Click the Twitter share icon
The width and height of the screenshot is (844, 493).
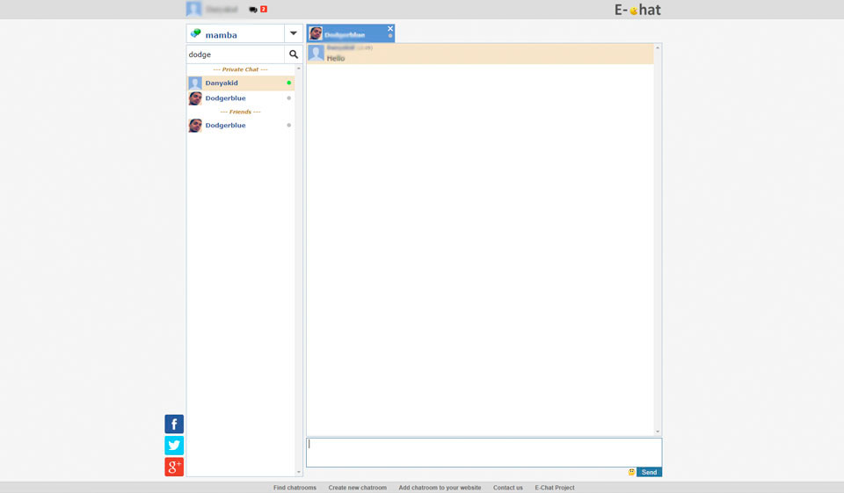174,446
